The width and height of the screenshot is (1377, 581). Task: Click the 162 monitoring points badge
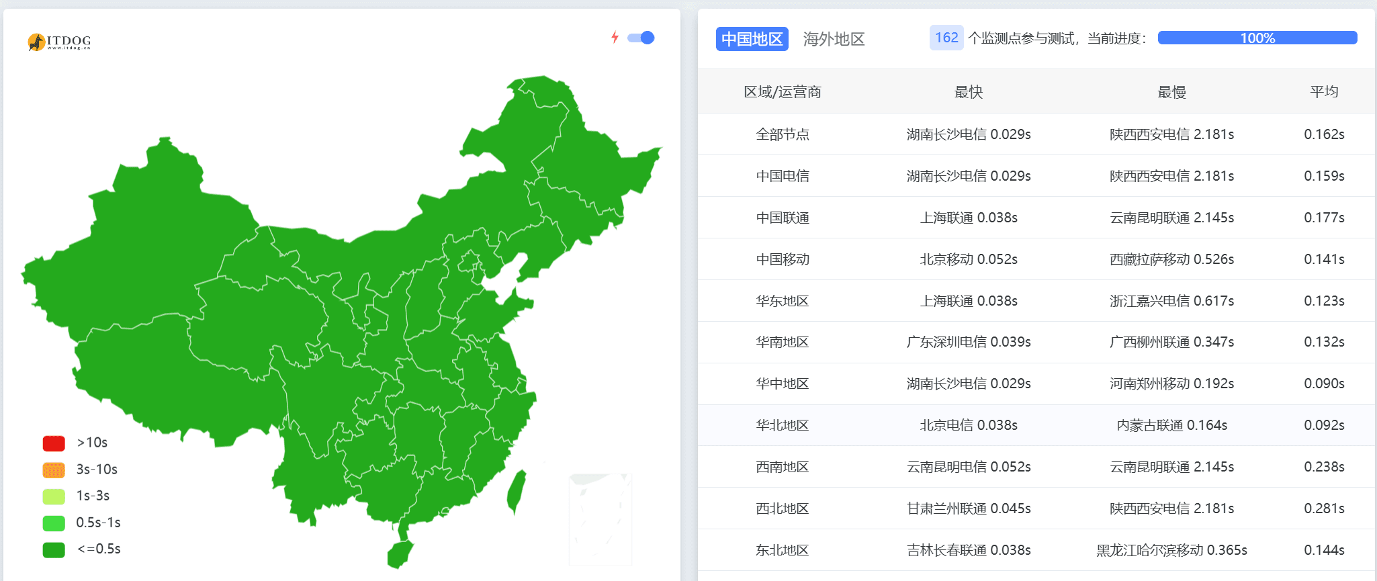pos(946,38)
